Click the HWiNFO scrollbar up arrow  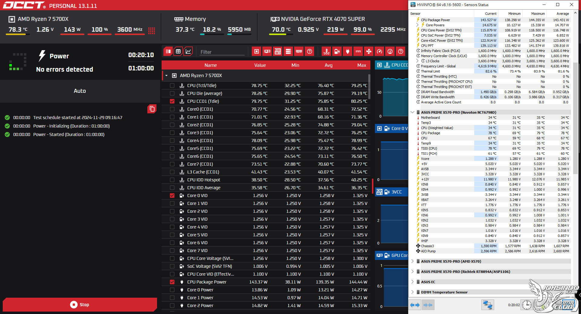click(575, 13)
